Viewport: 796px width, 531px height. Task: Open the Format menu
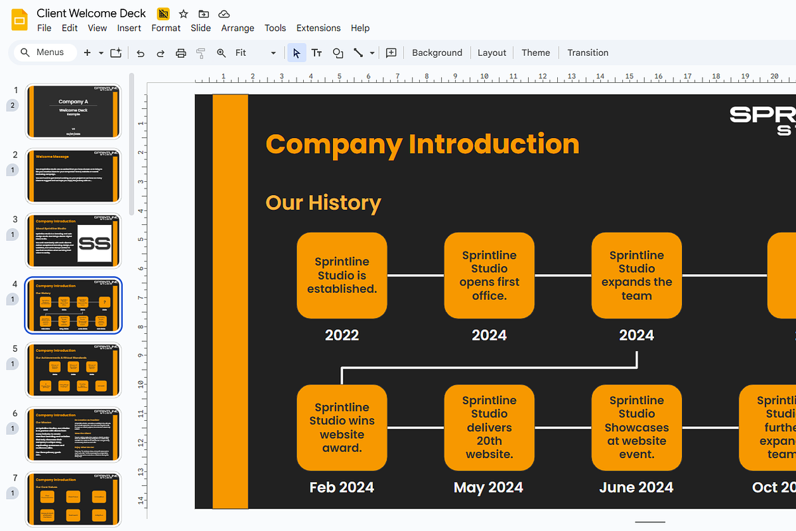pyautogui.click(x=166, y=28)
